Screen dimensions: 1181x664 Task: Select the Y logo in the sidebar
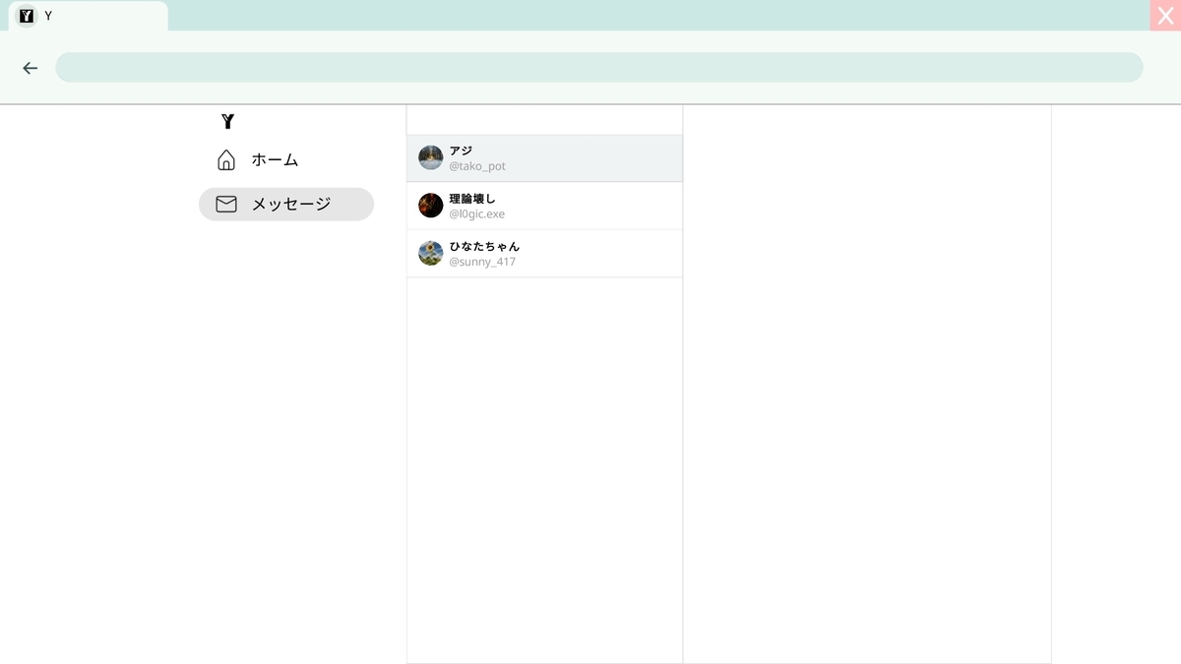[x=228, y=121]
